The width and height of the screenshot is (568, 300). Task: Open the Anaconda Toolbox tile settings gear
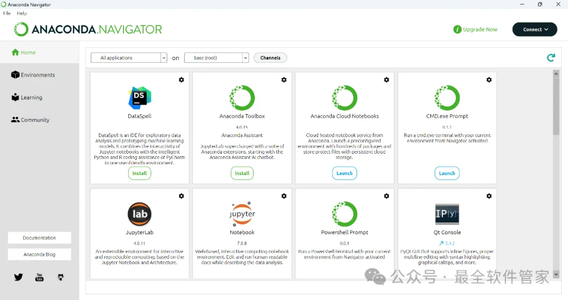pyautogui.click(x=284, y=79)
